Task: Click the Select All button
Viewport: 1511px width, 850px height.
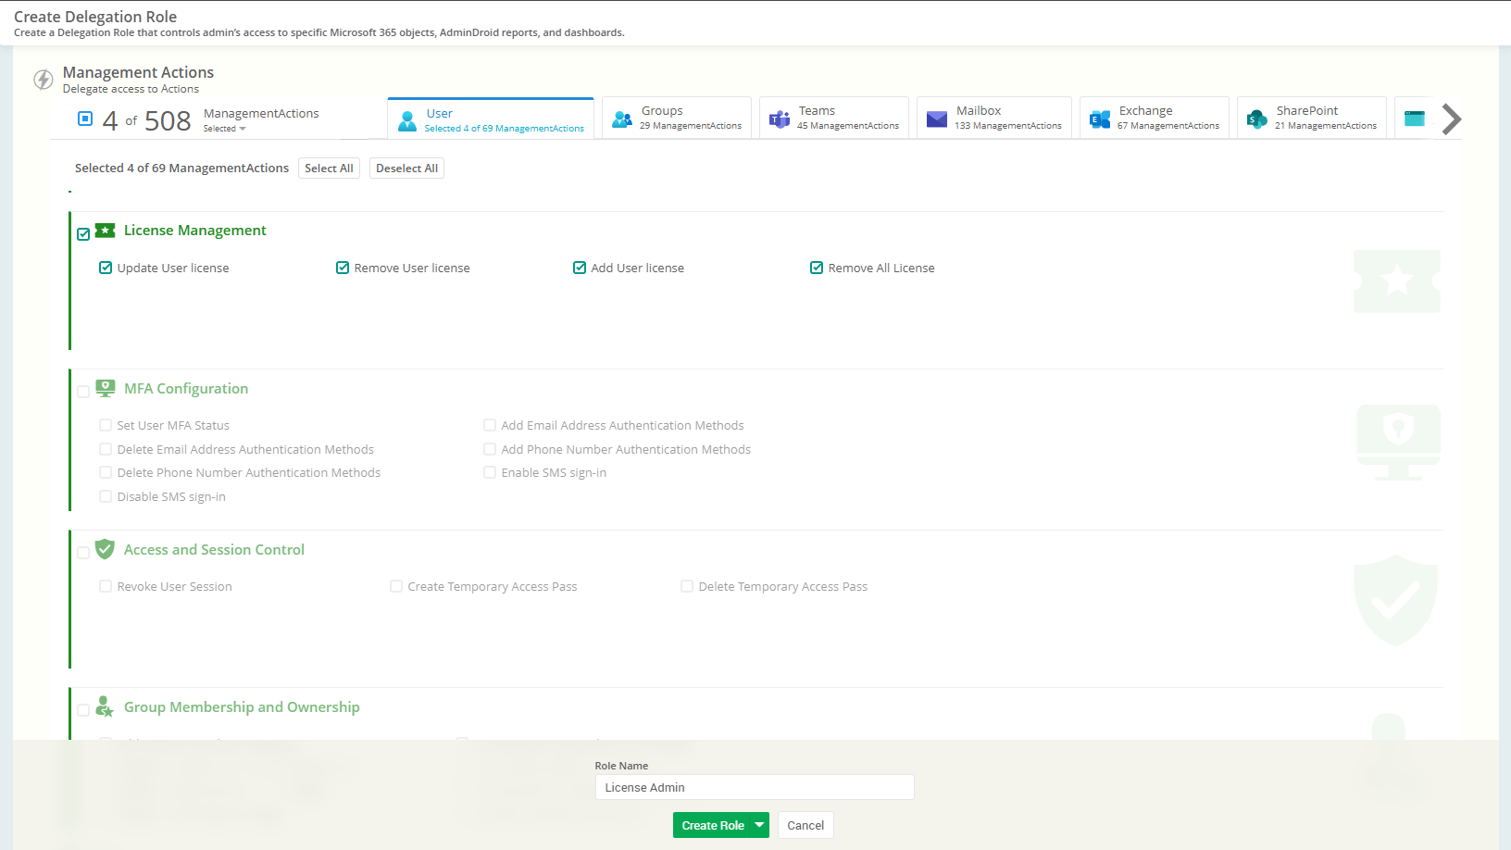Action: click(329, 168)
